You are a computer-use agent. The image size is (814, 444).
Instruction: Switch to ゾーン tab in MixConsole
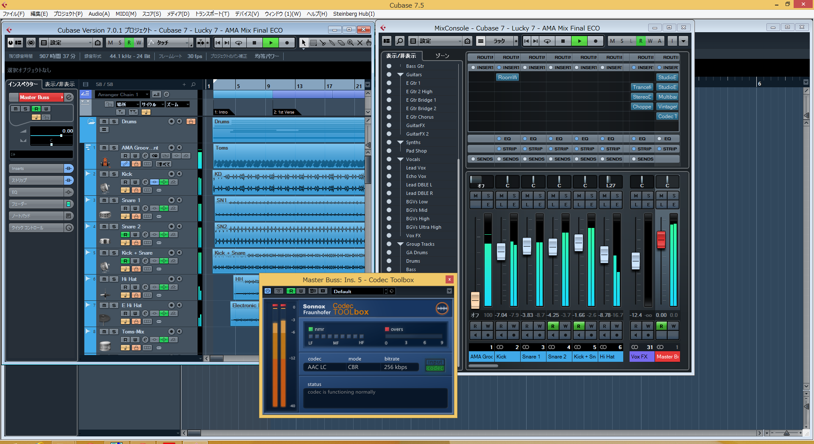tap(442, 55)
